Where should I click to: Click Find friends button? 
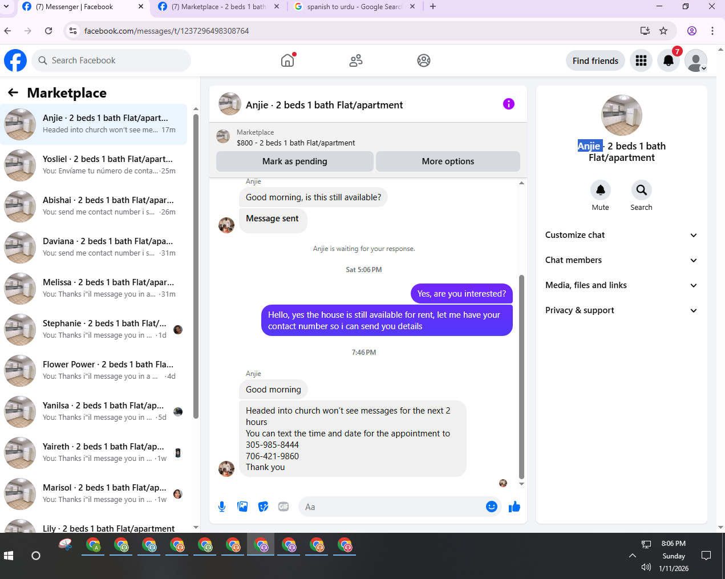coord(596,60)
